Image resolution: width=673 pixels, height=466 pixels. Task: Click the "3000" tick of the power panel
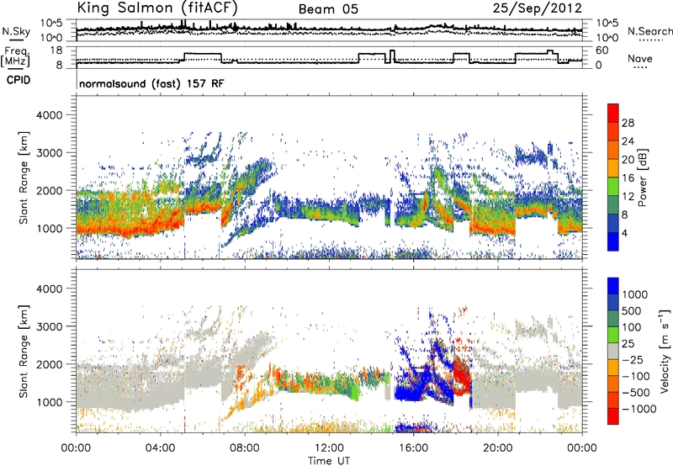point(49,153)
